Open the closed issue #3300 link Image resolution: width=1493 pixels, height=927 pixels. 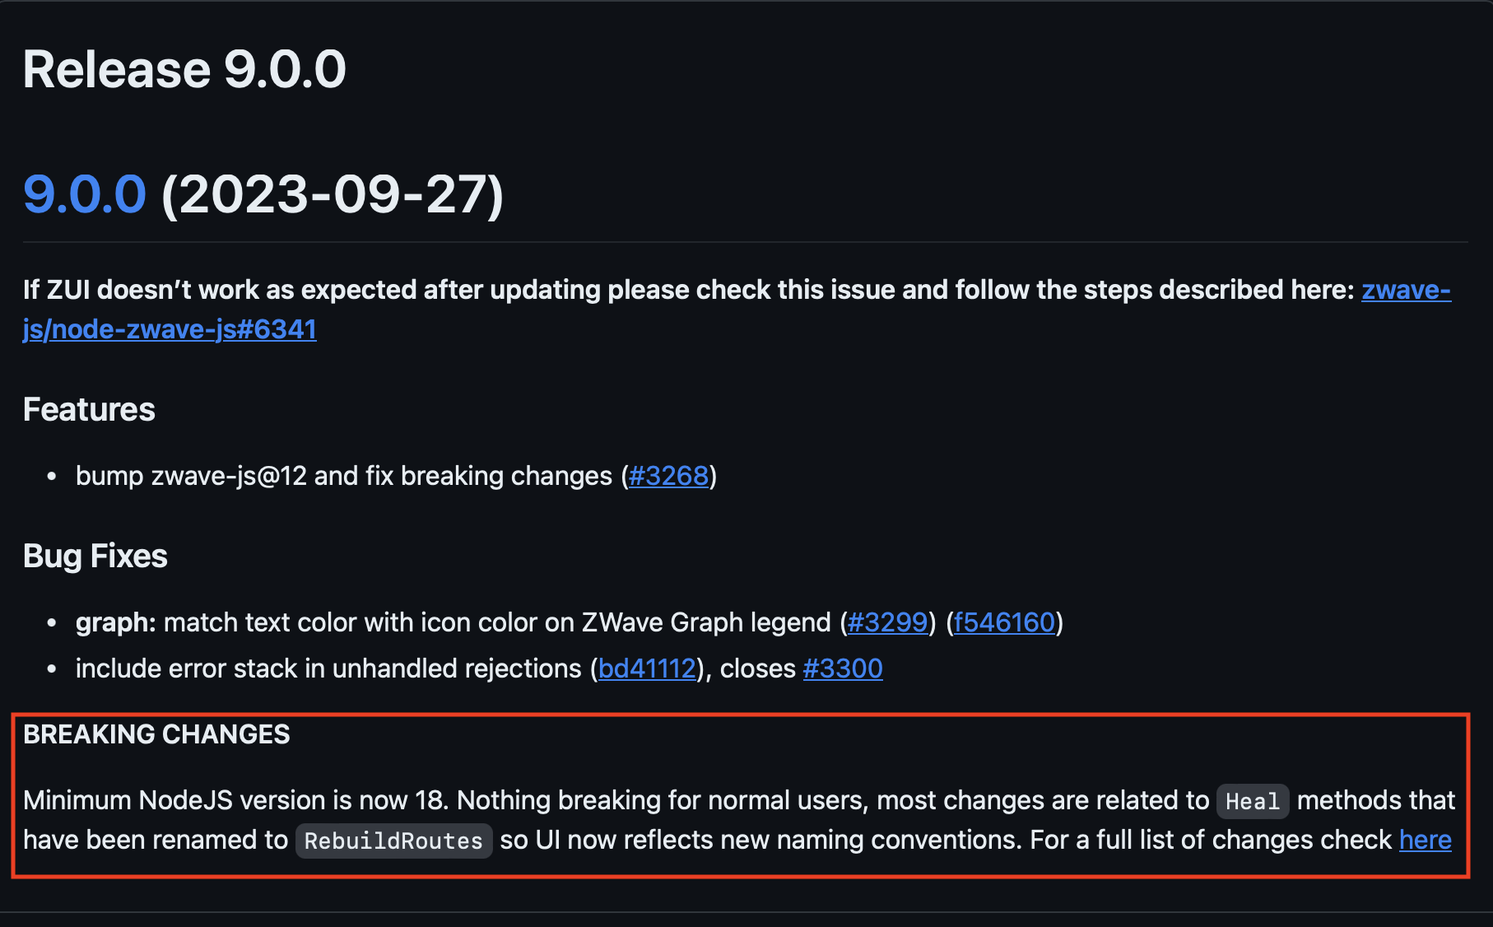coord(842,668)
